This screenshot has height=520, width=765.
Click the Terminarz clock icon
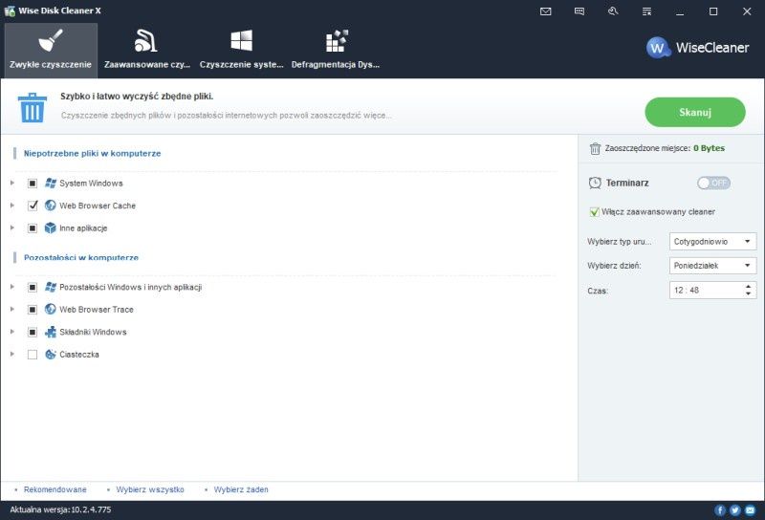tap(595, 183)
